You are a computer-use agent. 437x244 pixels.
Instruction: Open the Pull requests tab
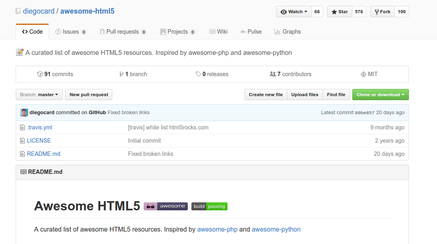click(x=123, y=32)
